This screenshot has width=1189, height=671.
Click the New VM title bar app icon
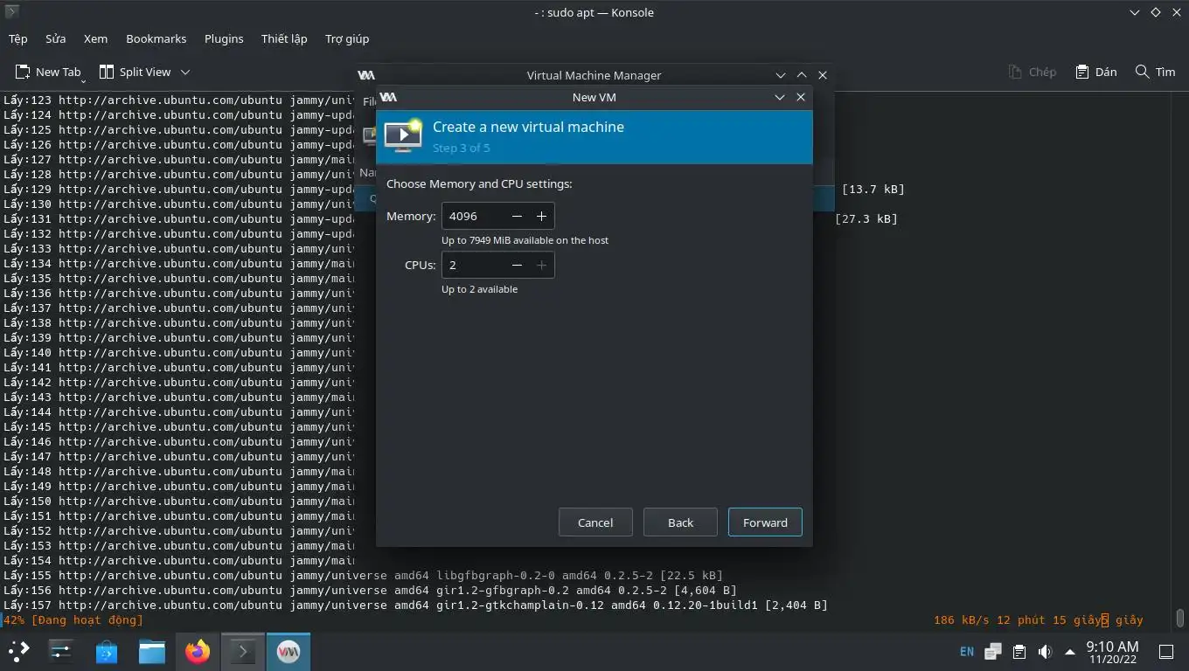click(x=388, y=97)
